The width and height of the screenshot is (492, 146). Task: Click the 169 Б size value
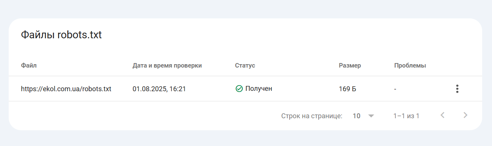(348, 89)
